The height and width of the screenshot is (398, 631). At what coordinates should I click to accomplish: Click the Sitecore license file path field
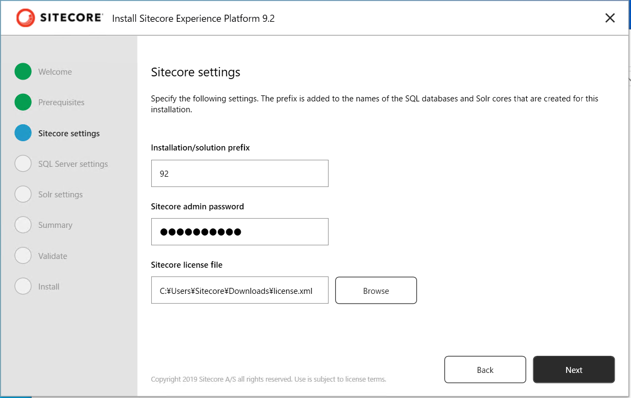click(240, 290)
